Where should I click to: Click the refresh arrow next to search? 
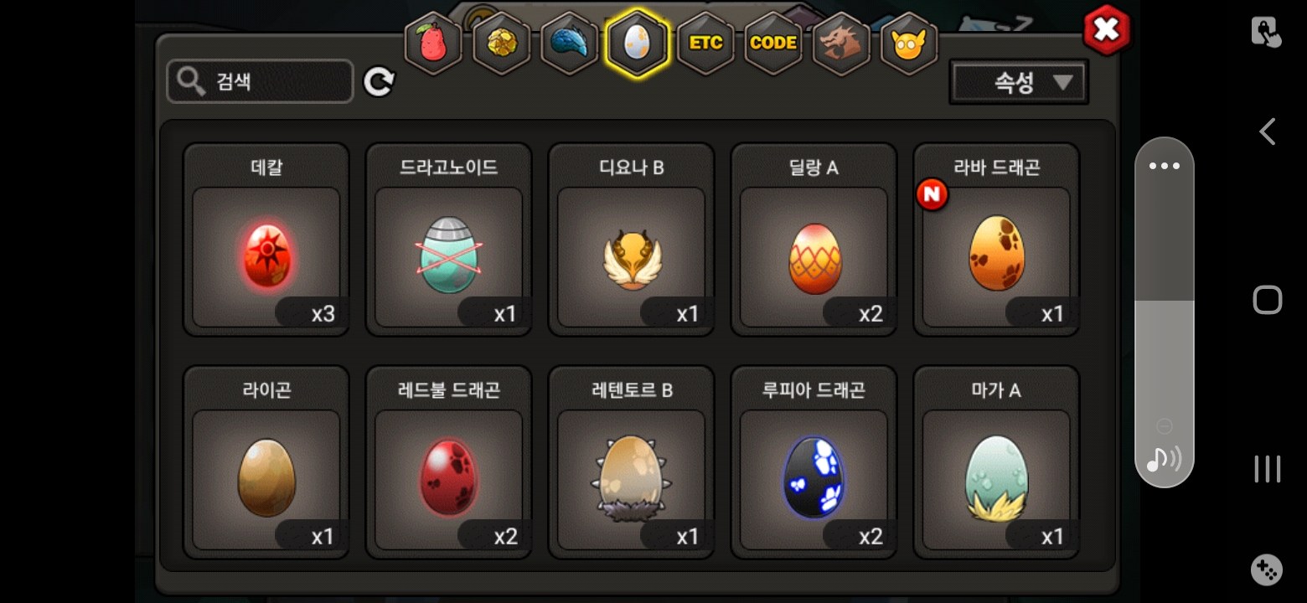pyautogui.click(x=379, y=81)
